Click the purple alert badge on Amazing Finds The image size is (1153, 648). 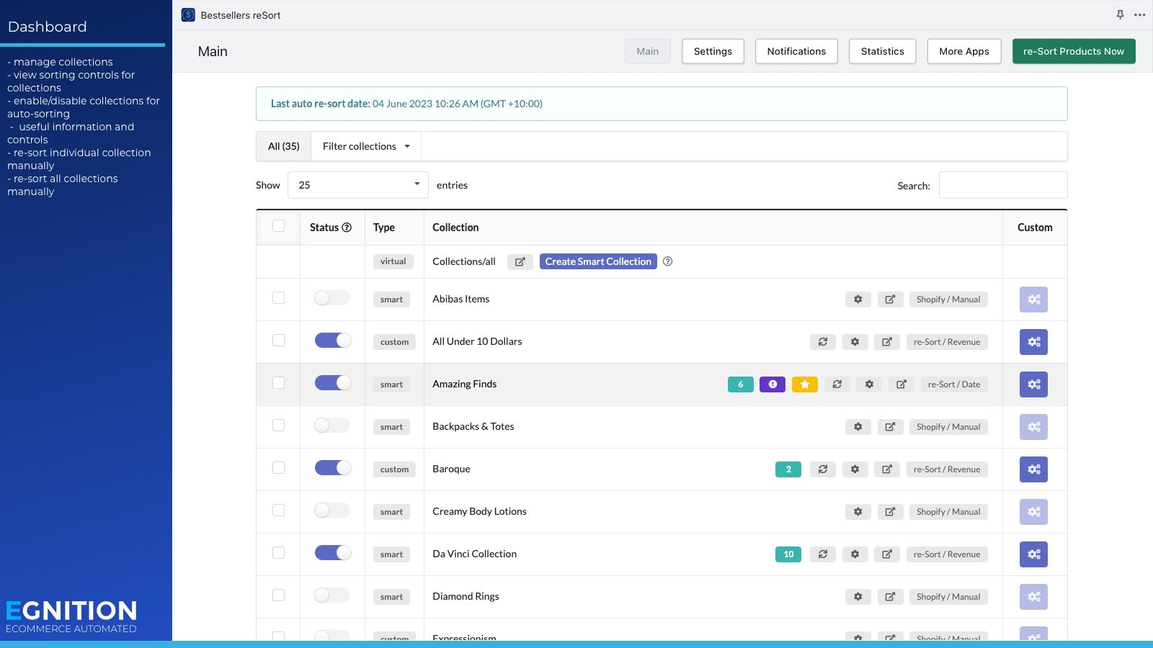[x=772, y=384]
